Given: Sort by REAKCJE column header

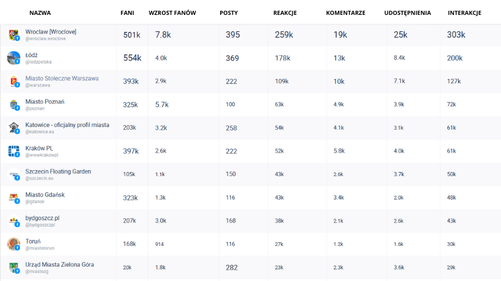Looking at the screenshot, I should tap(285, 13).
